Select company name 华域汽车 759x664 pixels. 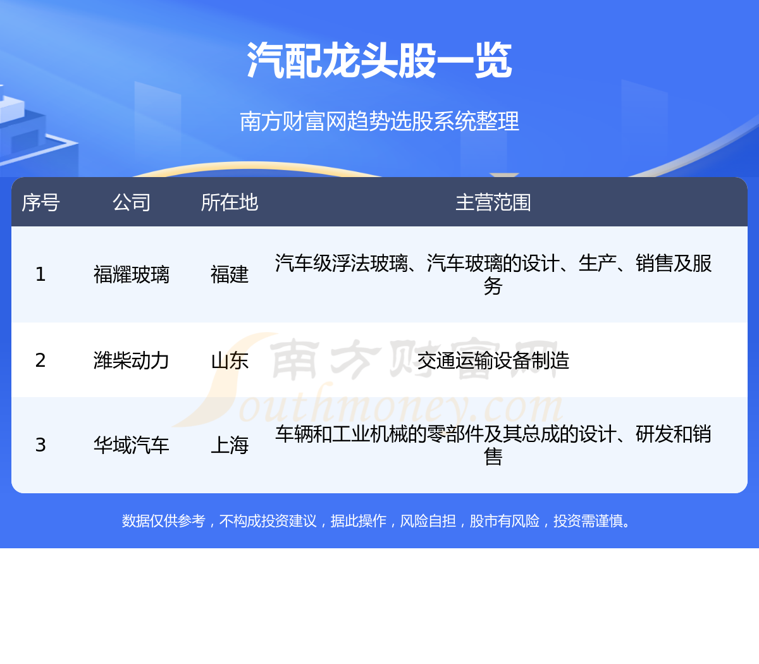[132, 445]
